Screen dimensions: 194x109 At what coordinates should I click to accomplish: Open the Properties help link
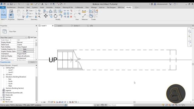[5, 62]
